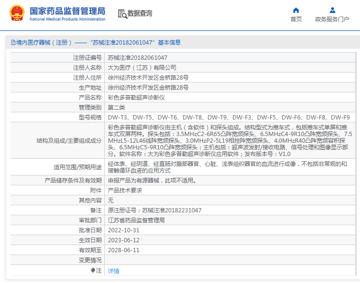Select the 生产地址 address value
Viewport: 360px width, 283px height.
click(x=148, y=87)
